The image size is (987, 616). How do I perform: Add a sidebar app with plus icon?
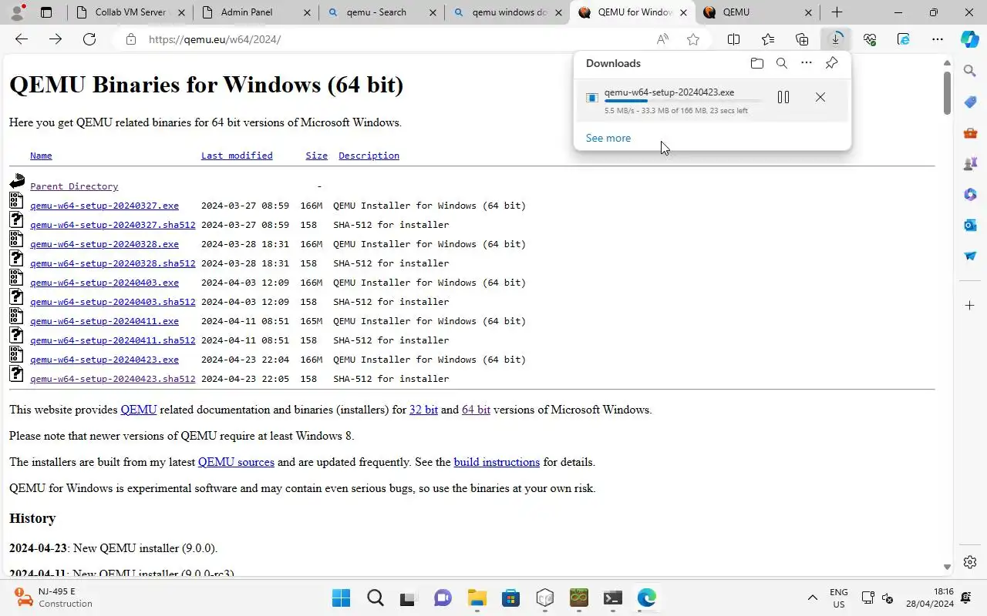click(x=970, y=306)
